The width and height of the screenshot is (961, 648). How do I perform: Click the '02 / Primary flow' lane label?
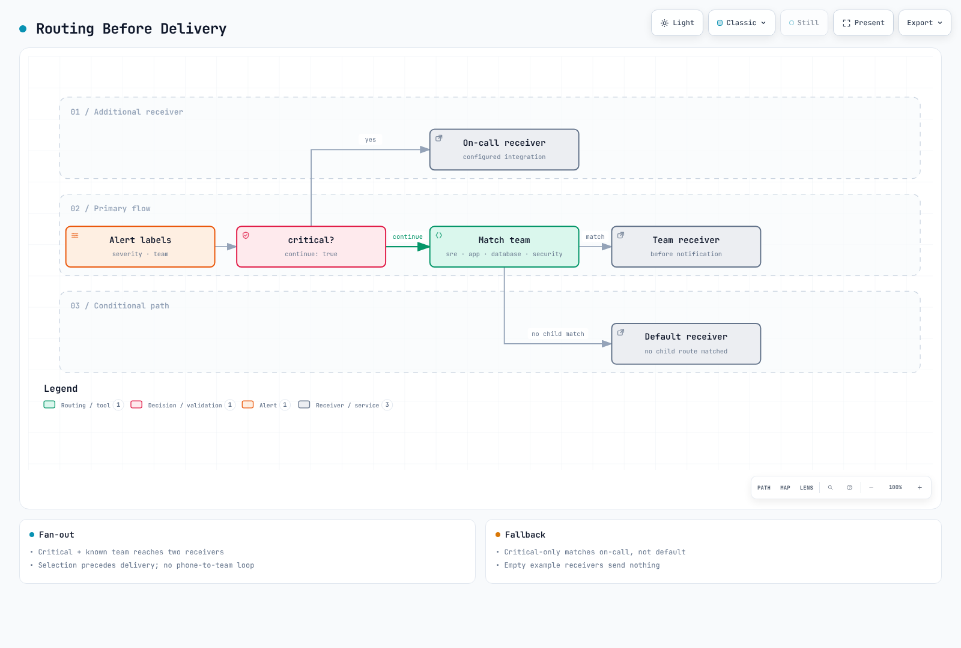coord(111,209)
